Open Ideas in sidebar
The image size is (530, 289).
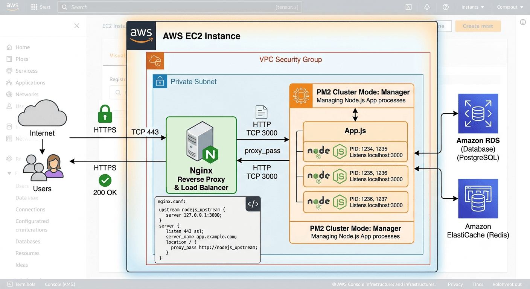tap(21, 265)
